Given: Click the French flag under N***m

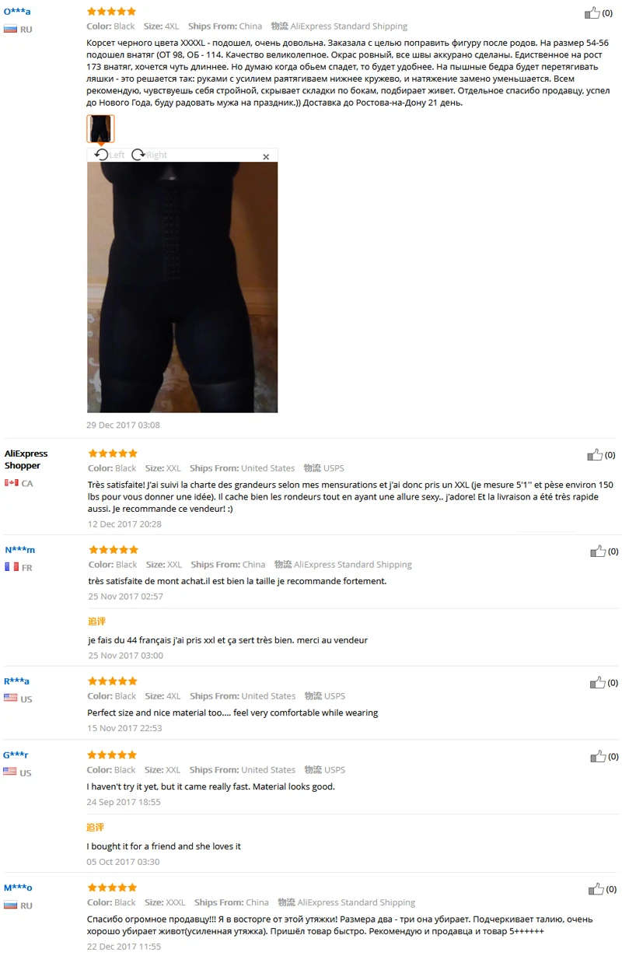Looking at the screenshot, I should (x=12, y=567).
